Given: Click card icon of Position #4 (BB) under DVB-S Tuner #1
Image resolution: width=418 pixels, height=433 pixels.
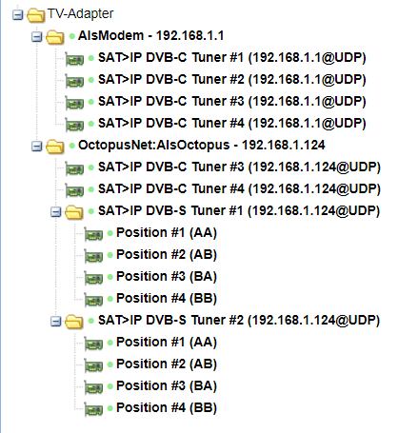Looking at the screenshot, I should [x=93, y=300].
